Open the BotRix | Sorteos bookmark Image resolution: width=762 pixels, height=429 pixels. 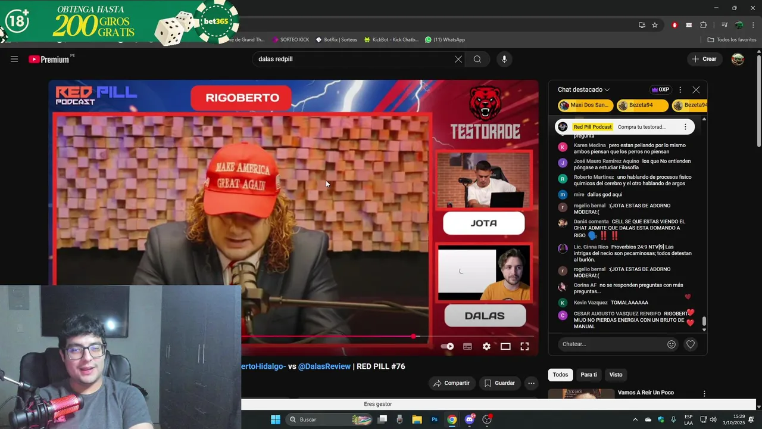pos(336,39)
